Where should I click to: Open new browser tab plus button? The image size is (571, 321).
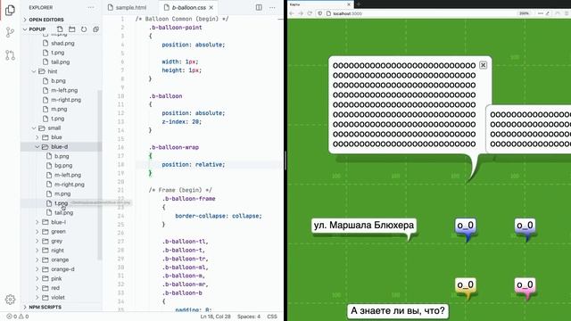pos(358,4)
